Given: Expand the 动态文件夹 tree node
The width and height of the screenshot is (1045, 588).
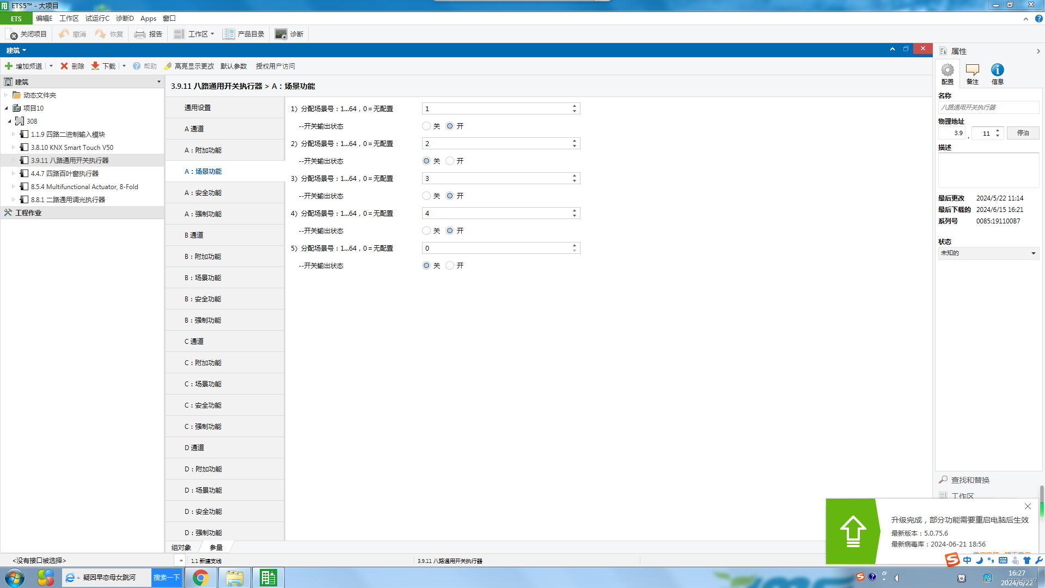Looking at the screenshot, I should (7, 95).
